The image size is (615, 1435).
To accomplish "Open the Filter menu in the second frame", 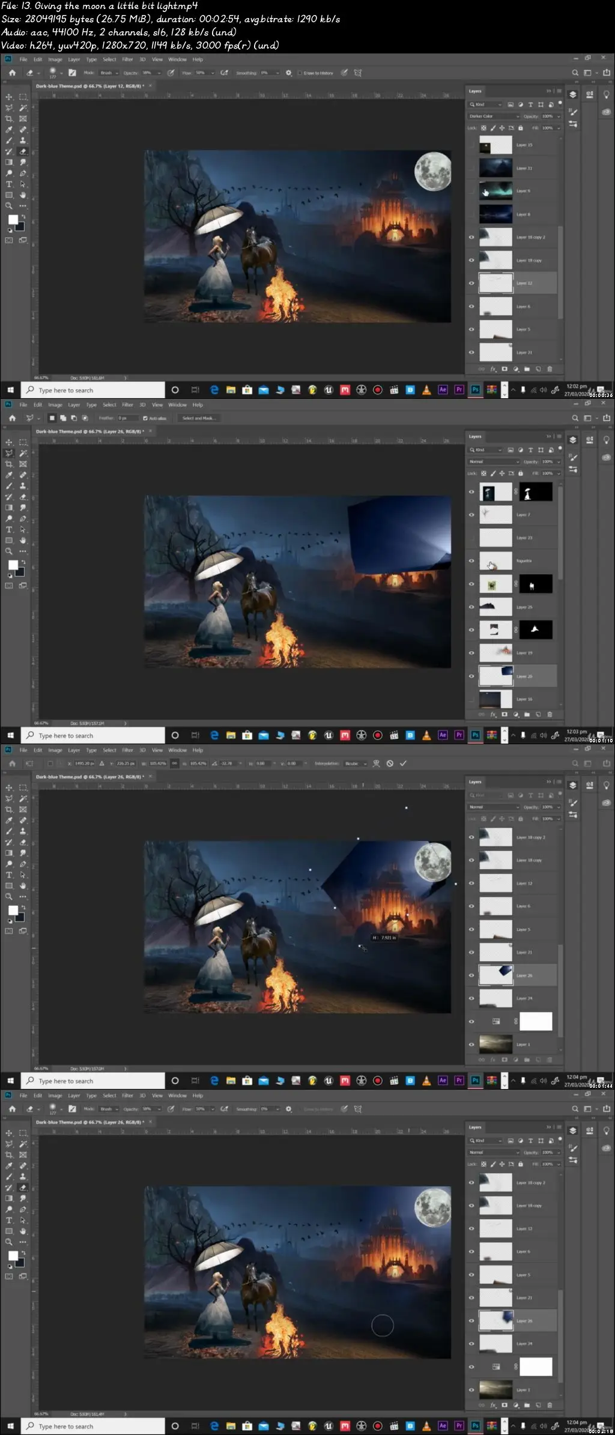I will tap(127, 405).
